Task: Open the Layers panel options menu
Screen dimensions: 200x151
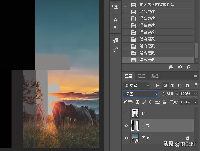Action: pos(196,76)
